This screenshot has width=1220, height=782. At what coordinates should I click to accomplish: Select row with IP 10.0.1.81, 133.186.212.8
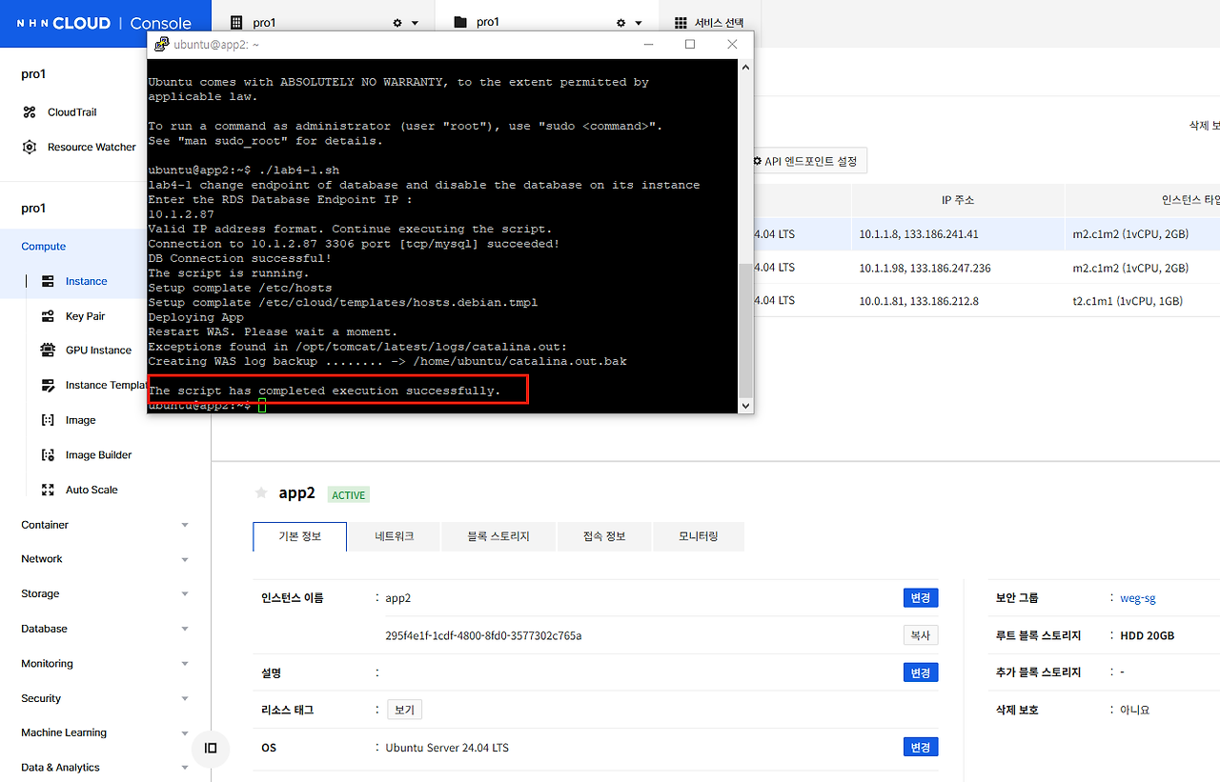coord(986,301)
